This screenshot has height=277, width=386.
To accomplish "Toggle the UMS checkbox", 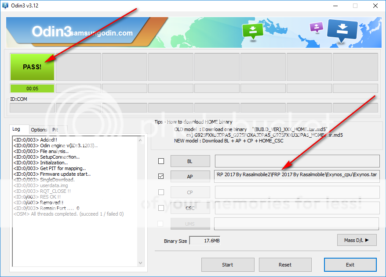I will pyautogui.click(x=160, y=224).
